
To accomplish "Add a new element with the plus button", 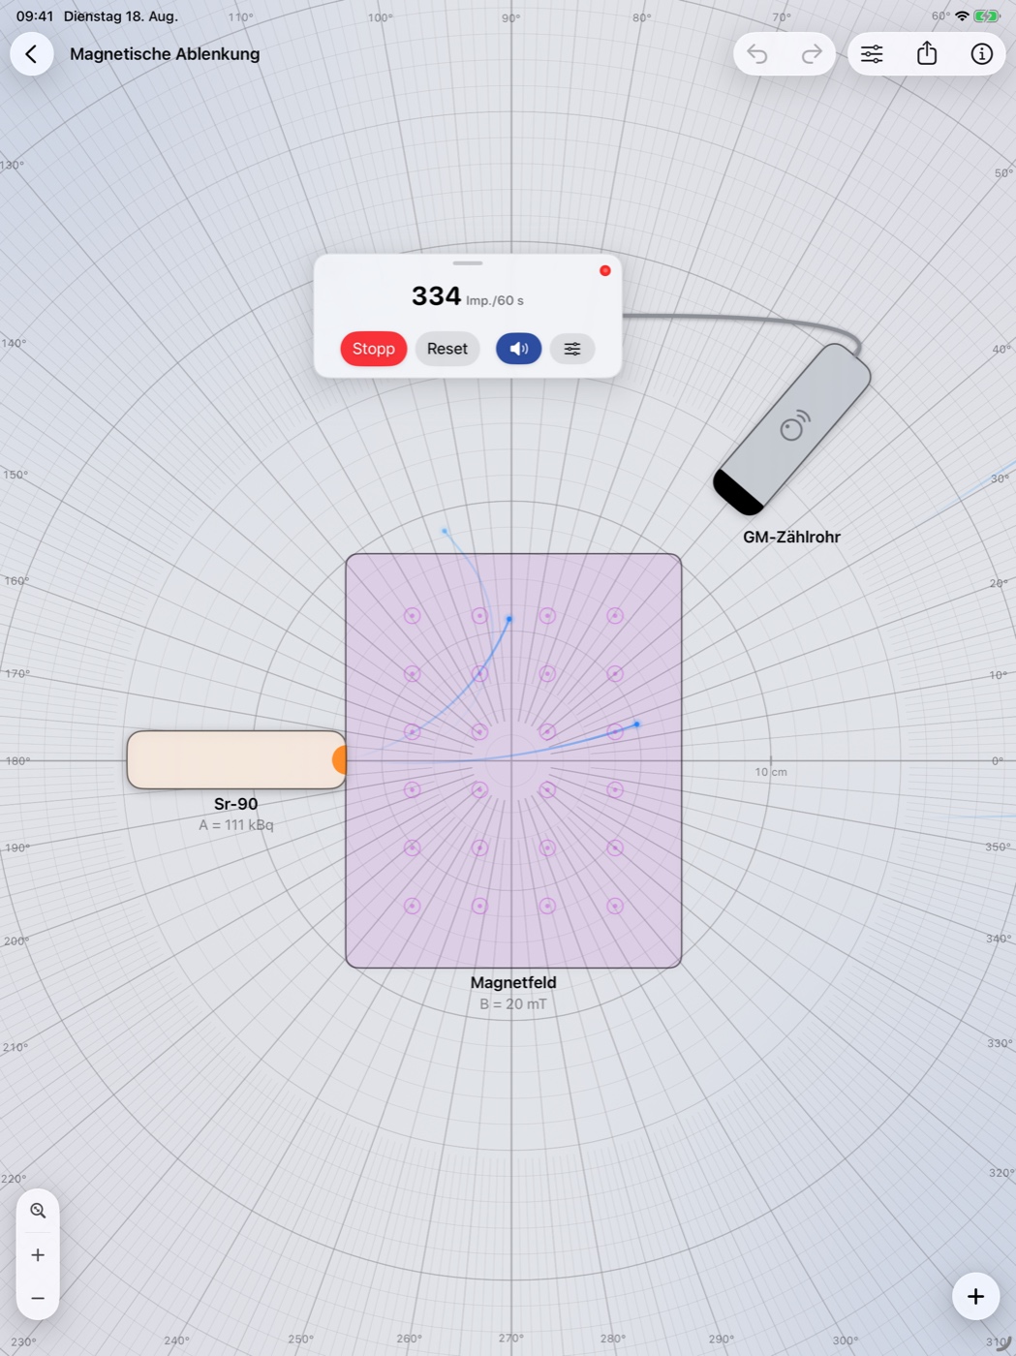I will click(x=975, y=1296).
